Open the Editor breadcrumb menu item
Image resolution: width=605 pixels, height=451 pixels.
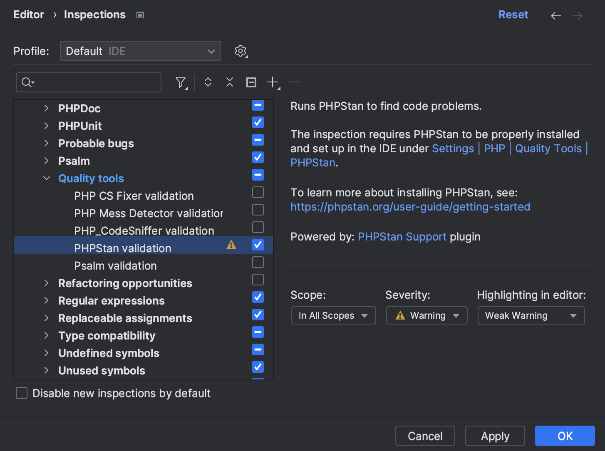click(29, 15)
